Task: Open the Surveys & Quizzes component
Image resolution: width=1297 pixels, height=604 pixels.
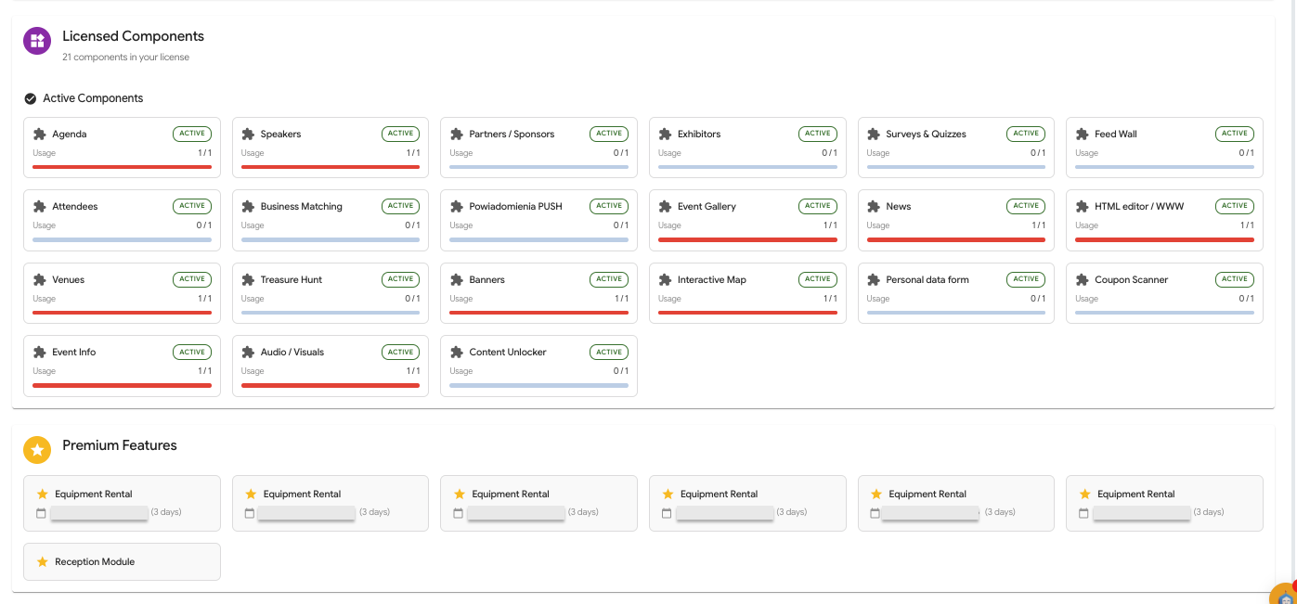Action: 955,147
